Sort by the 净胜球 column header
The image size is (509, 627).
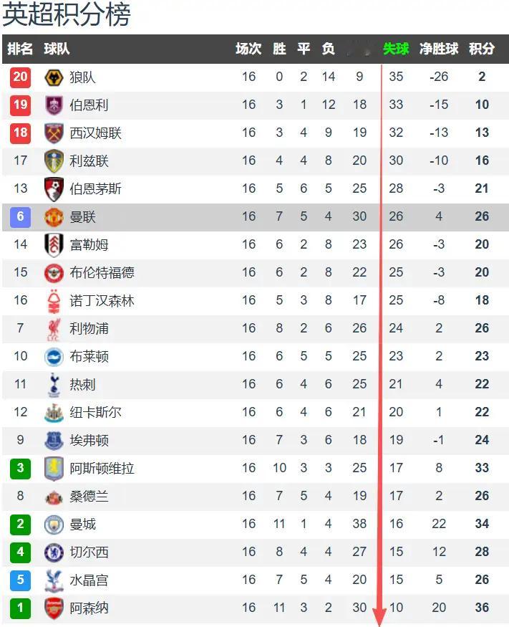coord(439,49)
